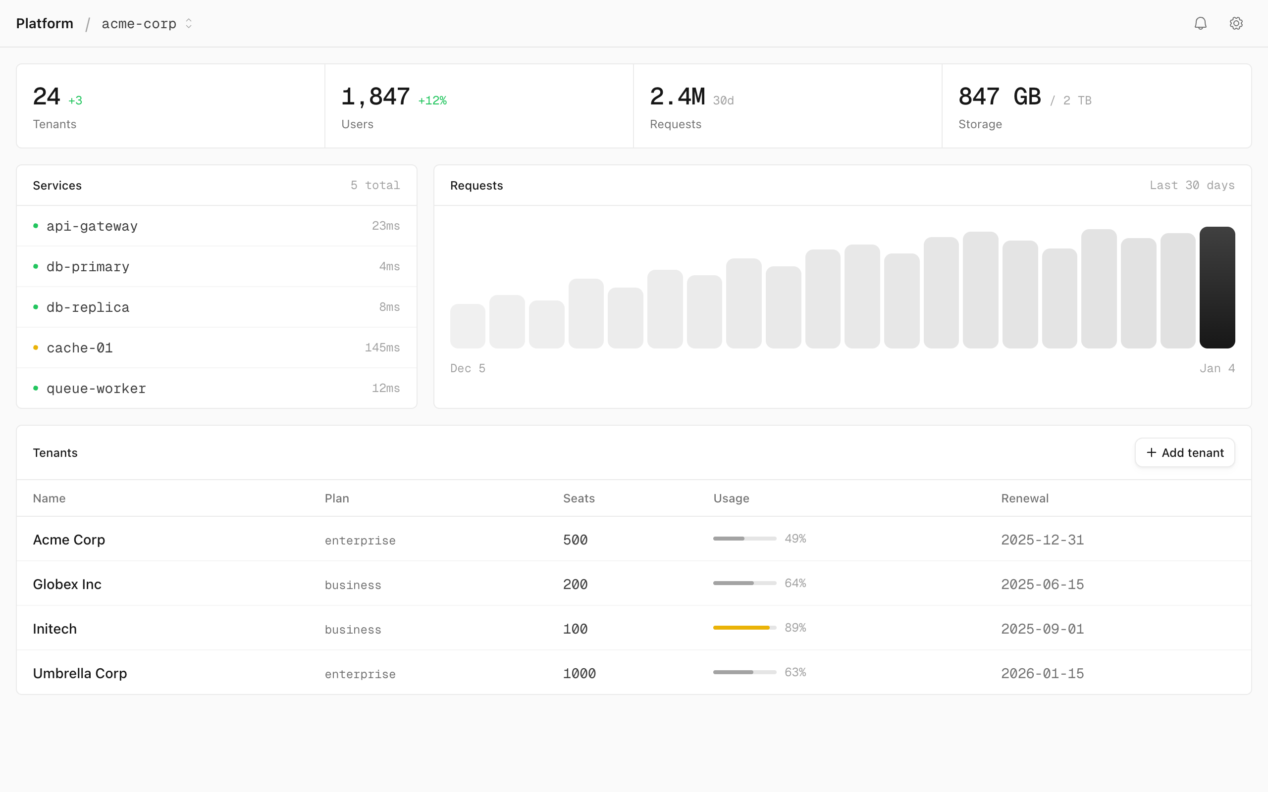Viewport: 1268px width, 792px height.
Task: Click the status dot beside db-replica
Action: (36, 307)
